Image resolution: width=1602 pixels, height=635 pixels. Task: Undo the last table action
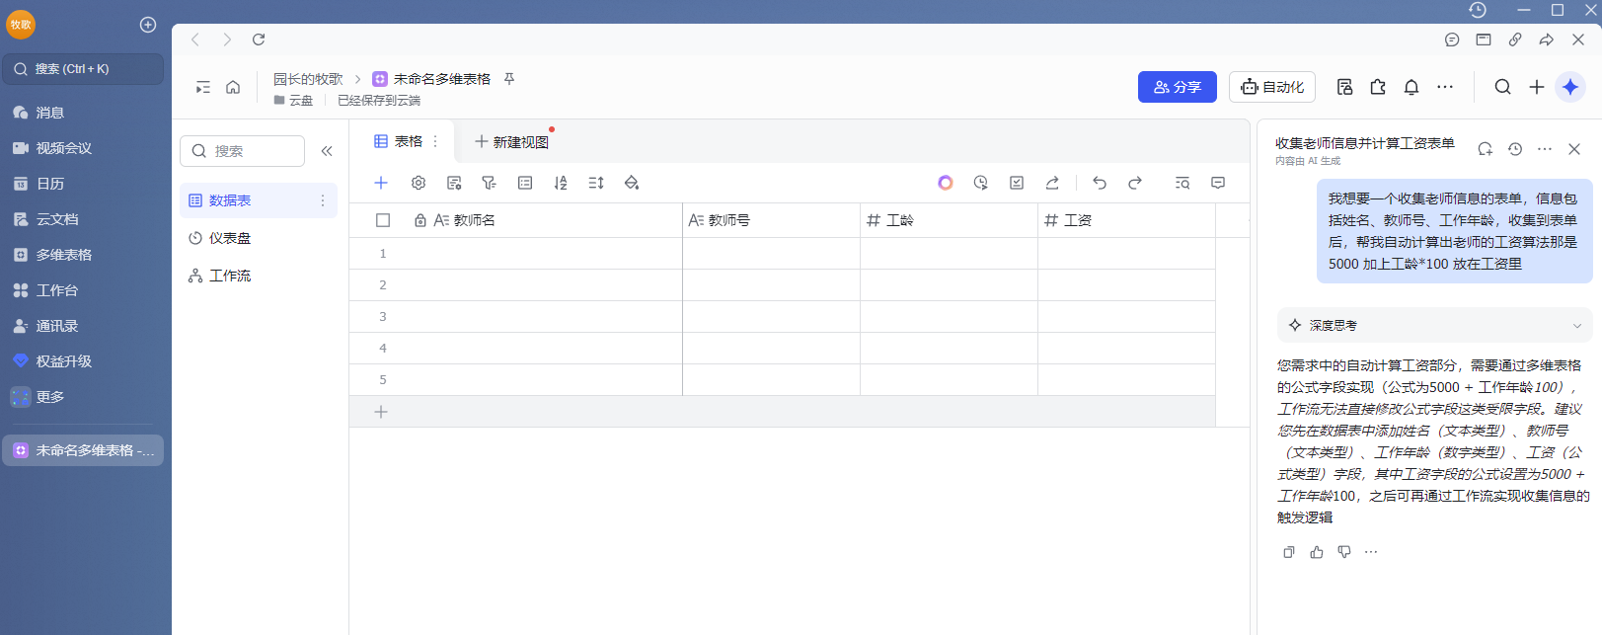1100,183
